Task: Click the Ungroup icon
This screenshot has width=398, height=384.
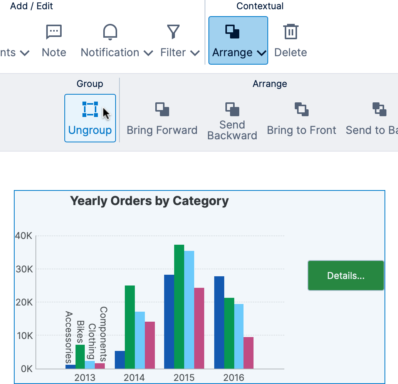Action: [x=90, y=109]
